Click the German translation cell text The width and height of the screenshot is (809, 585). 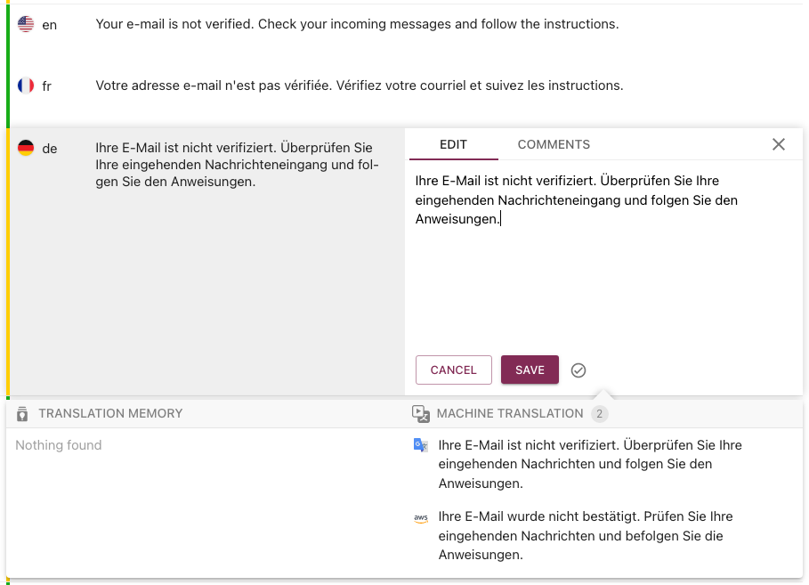pyautogui.click(x=237, y=165)
